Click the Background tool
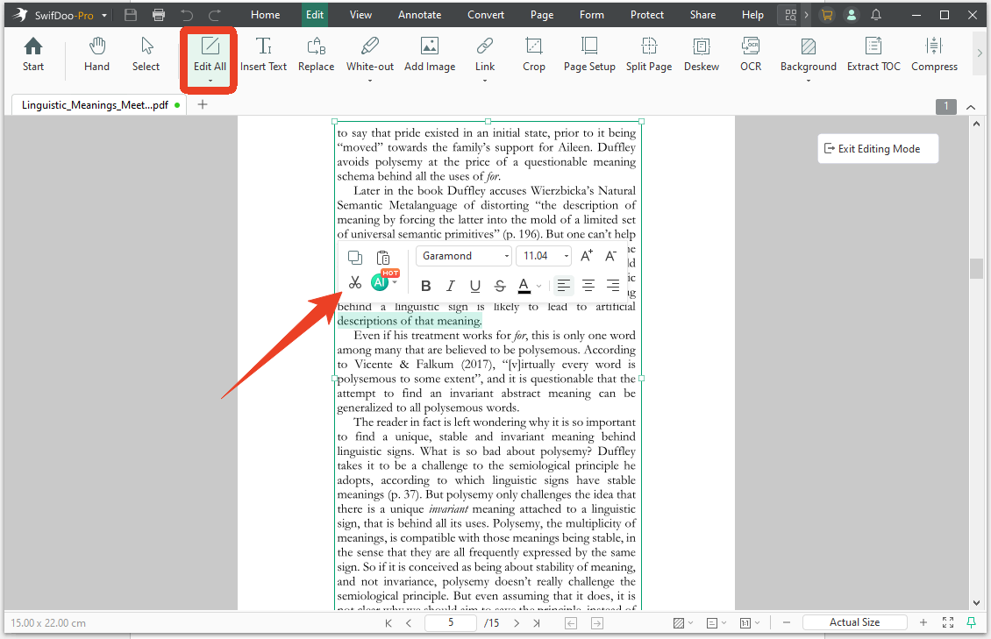The image size is (991, 639). click(x=809, y=53)
